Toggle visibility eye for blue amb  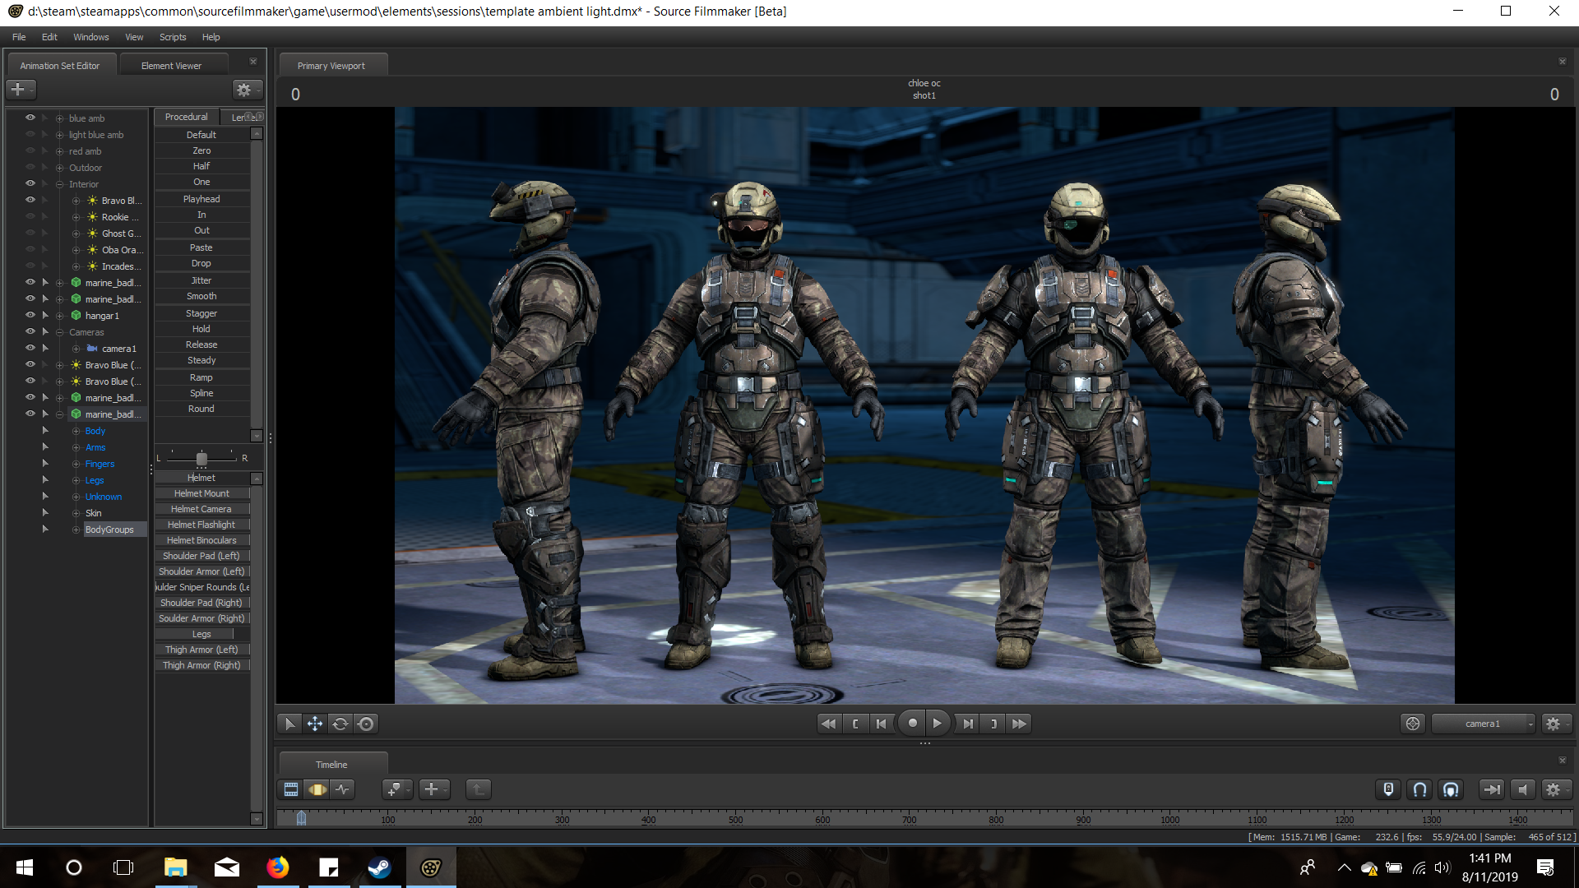tap(30, 118)
